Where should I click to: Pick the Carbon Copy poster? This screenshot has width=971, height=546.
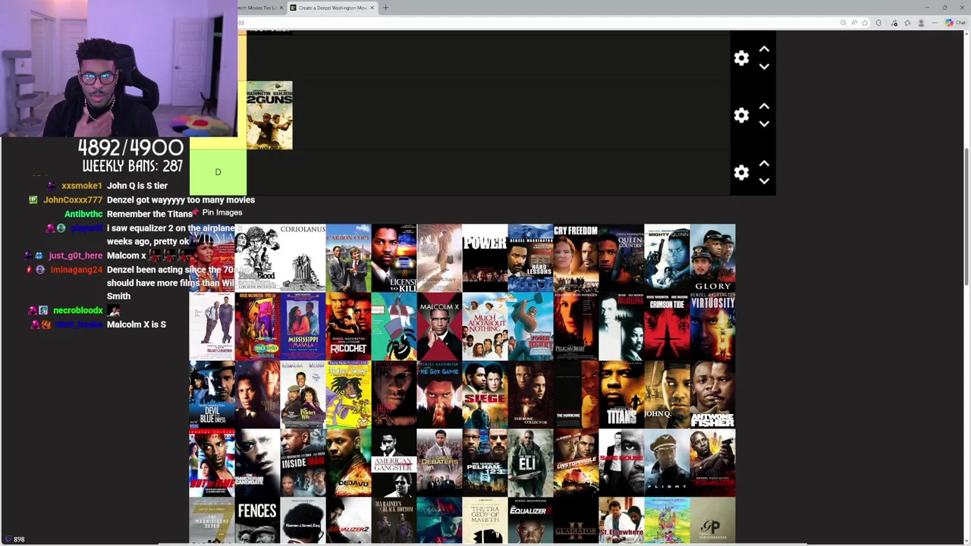click(348, 258)
